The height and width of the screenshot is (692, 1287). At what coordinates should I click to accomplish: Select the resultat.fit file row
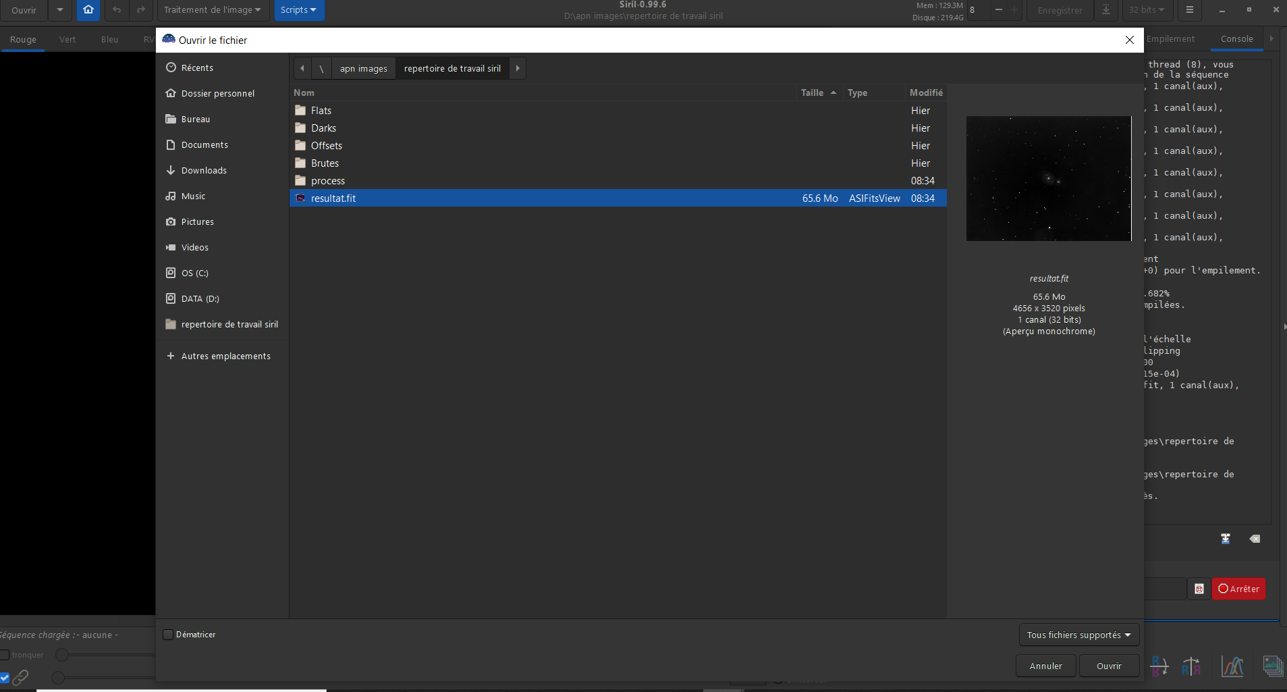(618, 198)
